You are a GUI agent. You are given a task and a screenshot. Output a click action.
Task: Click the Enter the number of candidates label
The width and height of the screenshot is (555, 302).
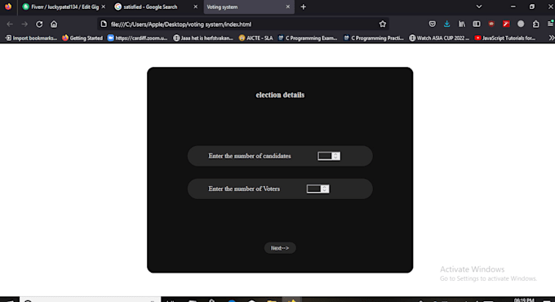coord(250,156)
